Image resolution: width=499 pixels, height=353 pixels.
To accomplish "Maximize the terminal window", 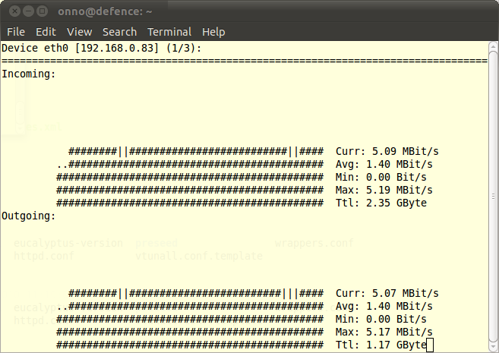I will (42, 11).
